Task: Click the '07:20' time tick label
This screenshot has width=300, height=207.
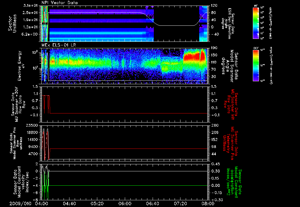Action: pos(180,203)
